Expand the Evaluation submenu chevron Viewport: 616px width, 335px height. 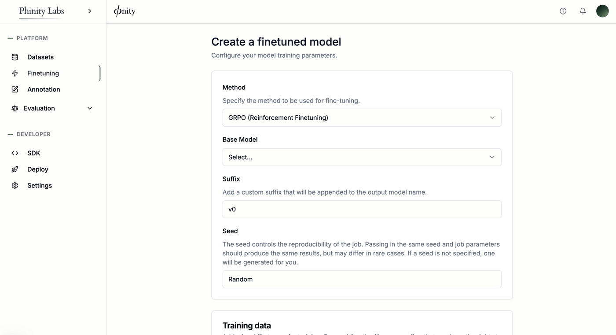[x=90, y=108]
